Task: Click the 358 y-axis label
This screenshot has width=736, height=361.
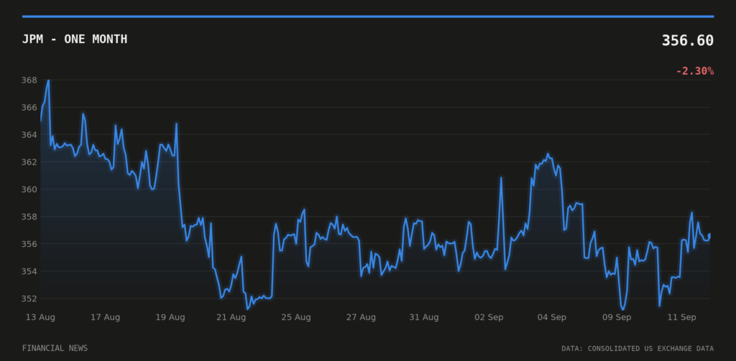Action: [x=29, y=217]
